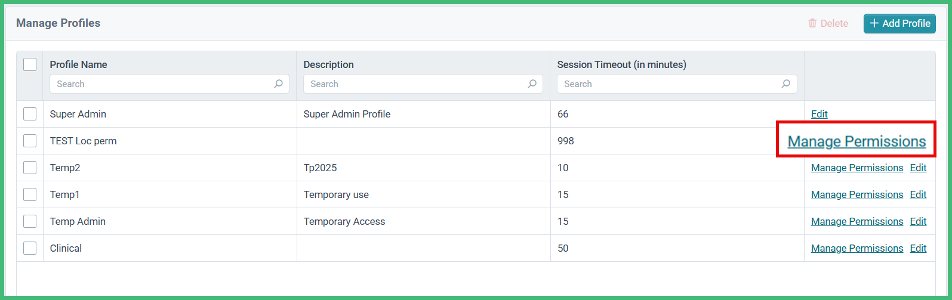Focus the Description search field

pyautogui.click(x=423, y=84)
